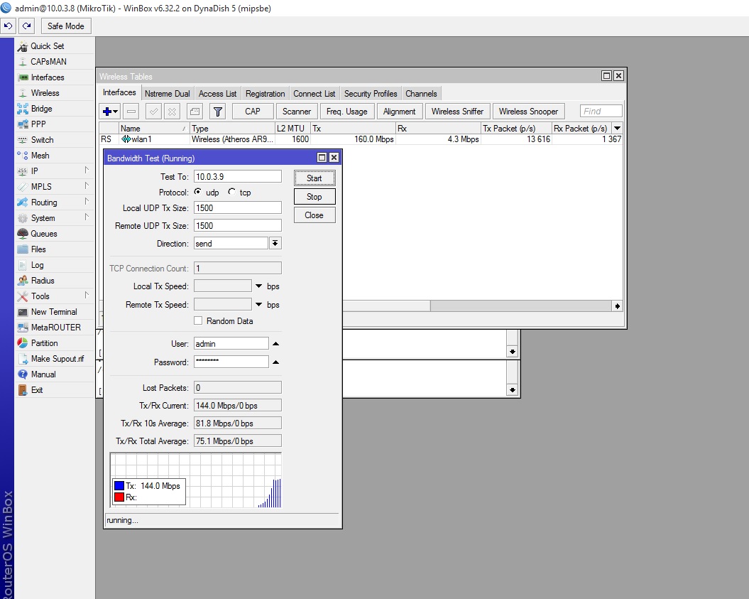Open the Direction dropdown
Image resolution: width=749 pixels, height=599 pixels.
coord(275,243)
